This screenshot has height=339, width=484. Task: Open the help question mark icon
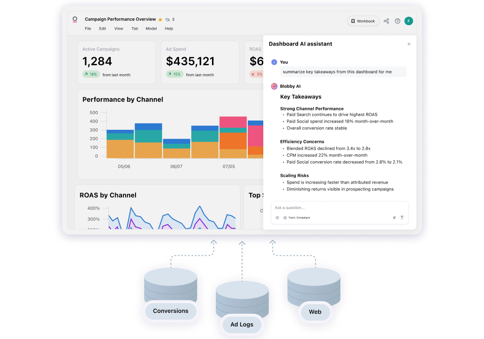coord(397,21)
